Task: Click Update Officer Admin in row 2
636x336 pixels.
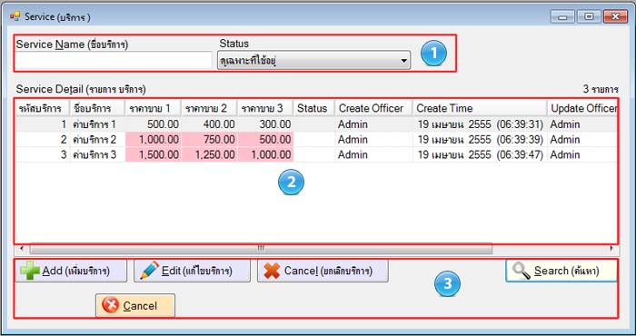Action: point(582,140)
